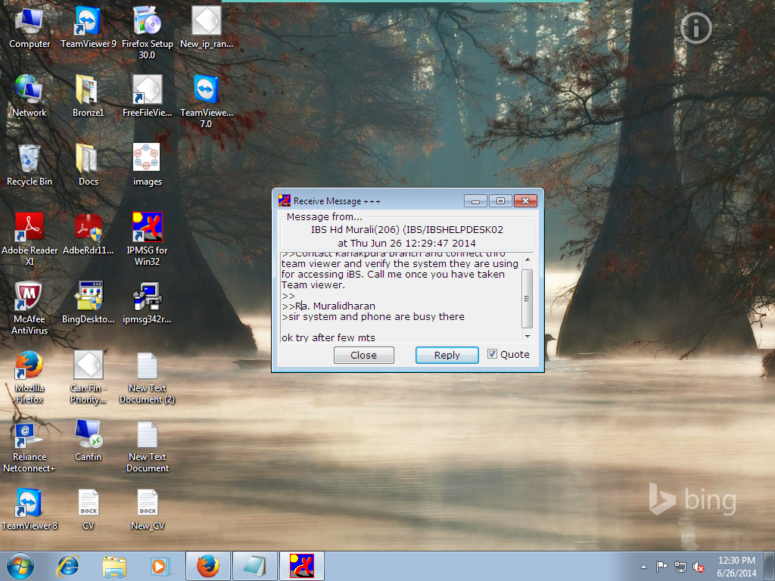775x581 pixels.
Task: Click the Close button in message window
Action: coord(364,355)
